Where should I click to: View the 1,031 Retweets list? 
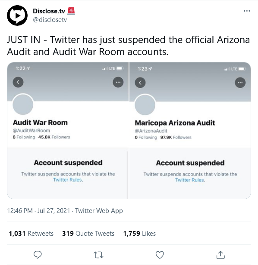point(31,234)
